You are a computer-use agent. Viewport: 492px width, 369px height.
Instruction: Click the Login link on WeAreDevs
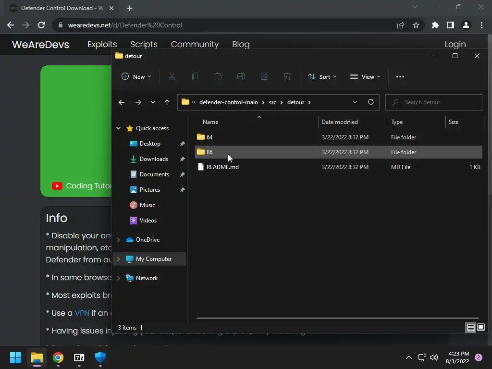tap(455, 44)
